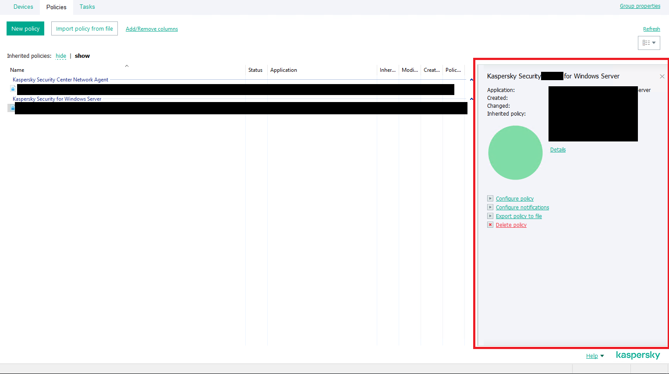The image size is (669, 374).
Task: Switch to the Tasks tab
Action: [87, 7]
